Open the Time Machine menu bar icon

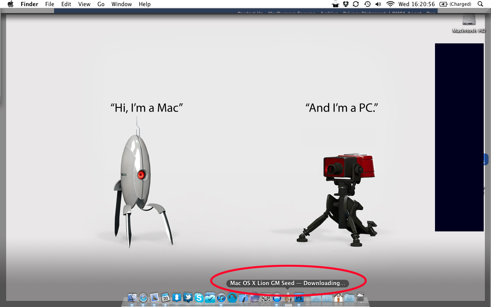367,4
